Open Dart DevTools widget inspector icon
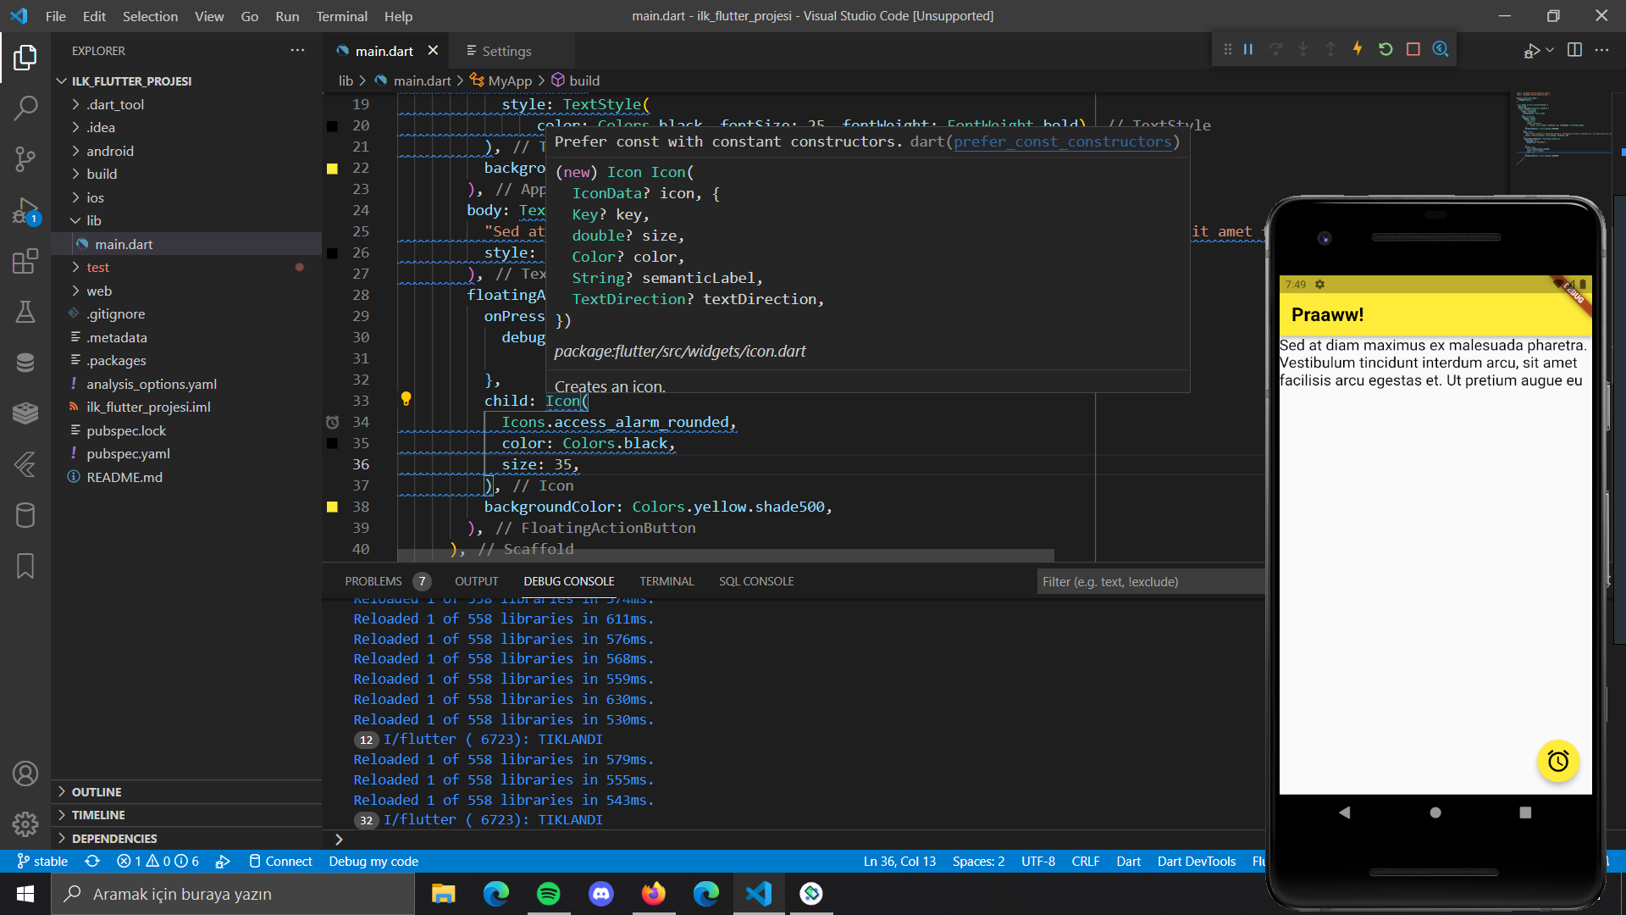 pyautogui.click(x=1441, y=50)
